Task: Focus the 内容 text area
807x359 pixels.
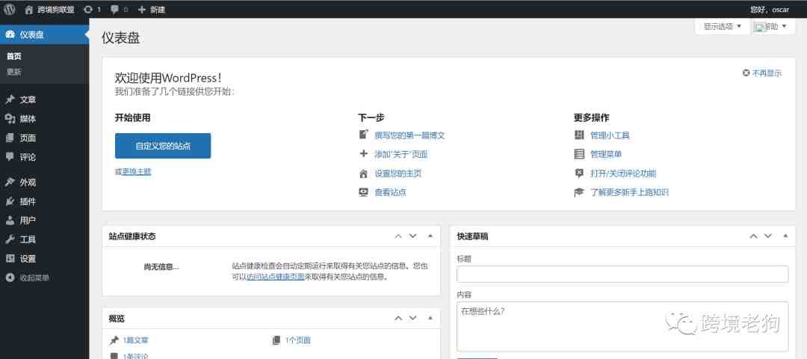Action: (x=622, y=326)
